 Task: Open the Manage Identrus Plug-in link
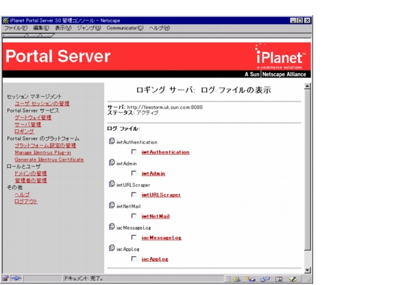coord(43,153)
